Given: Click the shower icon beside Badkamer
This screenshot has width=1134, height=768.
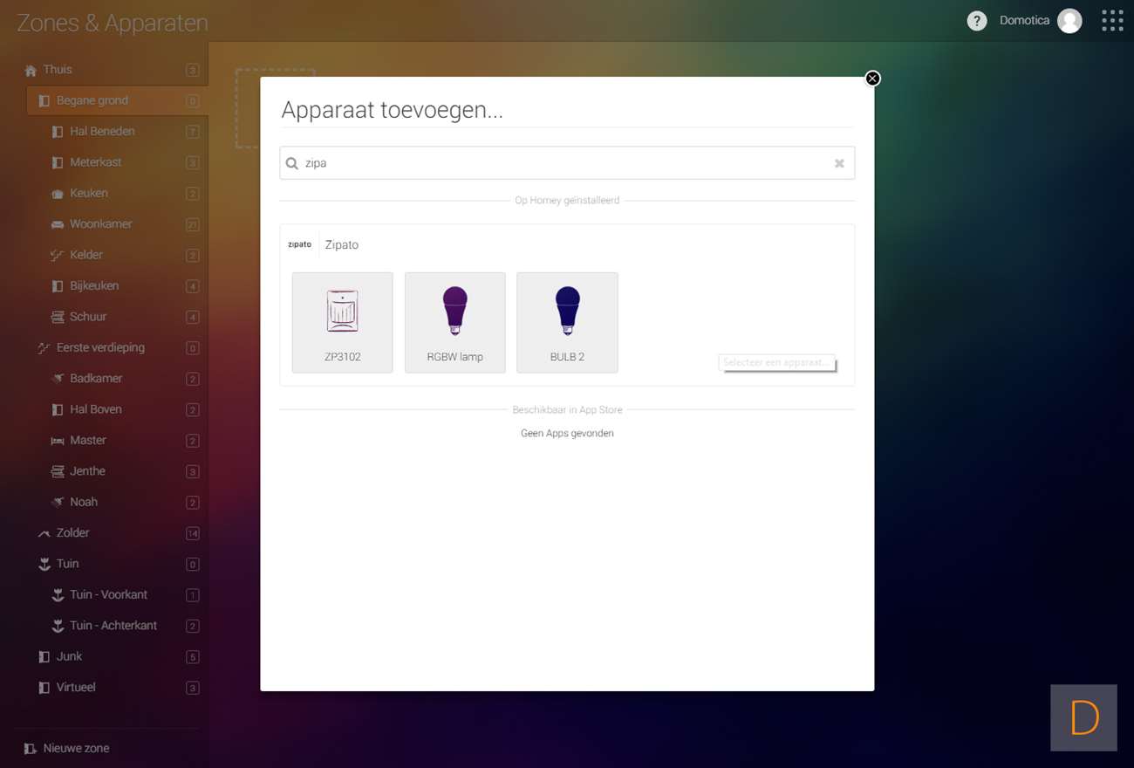Looking at the screenshot, I should (x=58, y=379).
